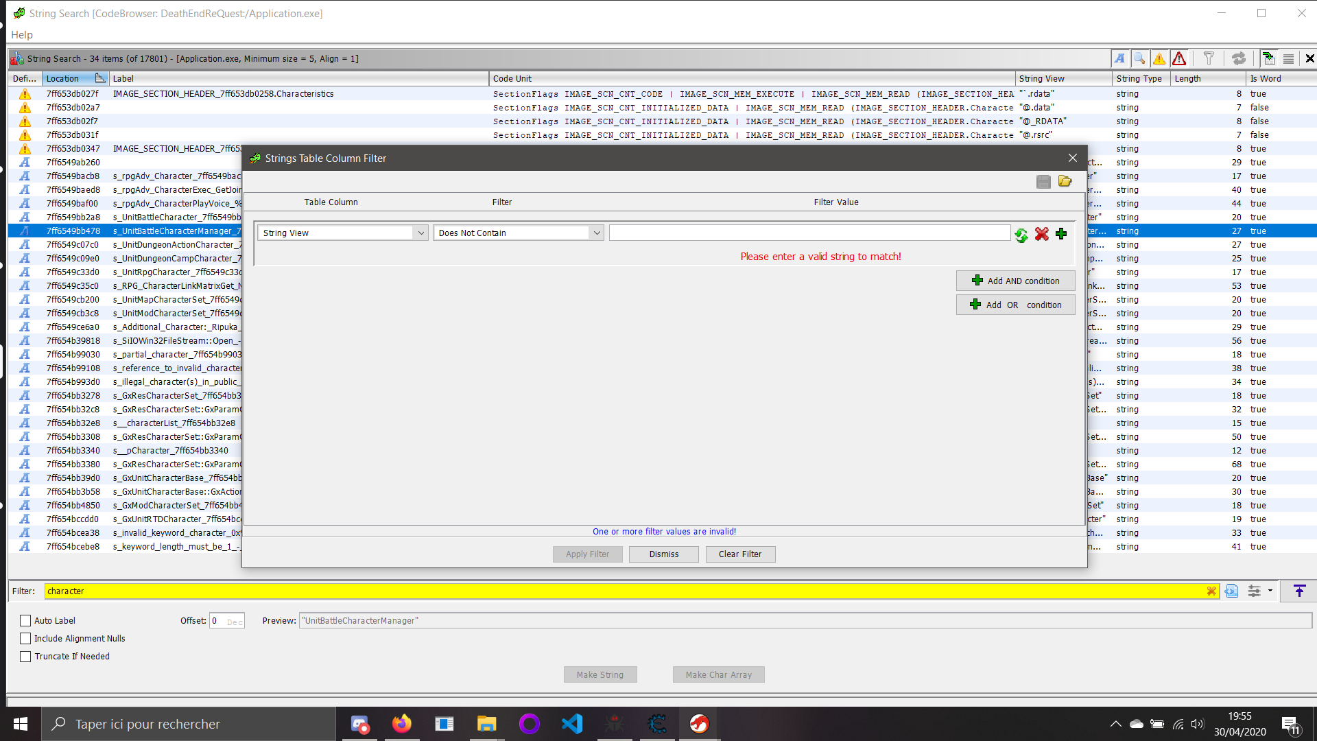This screenshot has height=741, width=1317.
Task: Click the refresh search results icon
Action: click(1238, 58)
